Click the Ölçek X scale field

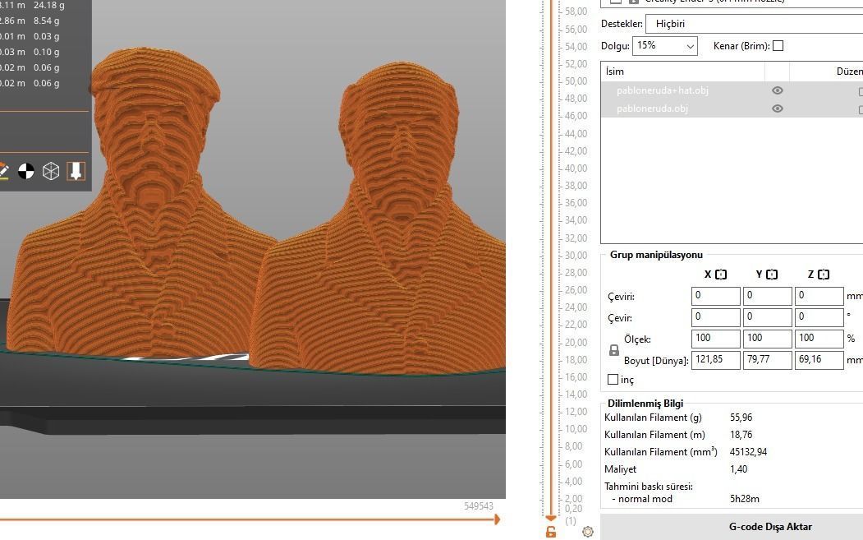pyautogui.click(x=715, y=339)
